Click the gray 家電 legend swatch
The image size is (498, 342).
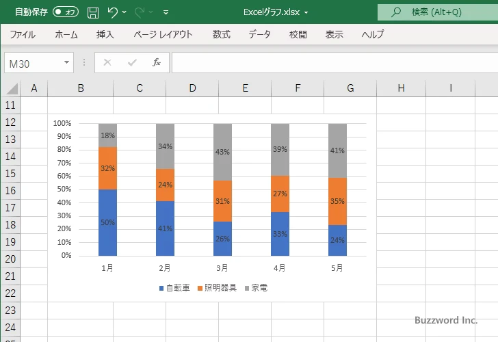pos(247,289)
